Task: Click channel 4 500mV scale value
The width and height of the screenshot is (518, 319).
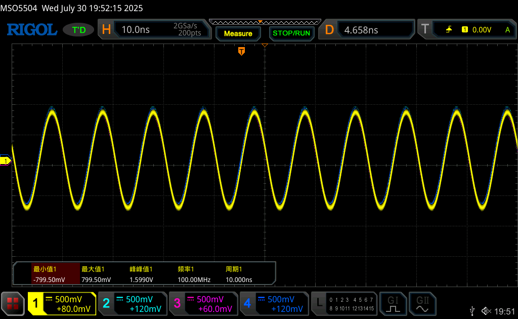Action: coord(281,299)
